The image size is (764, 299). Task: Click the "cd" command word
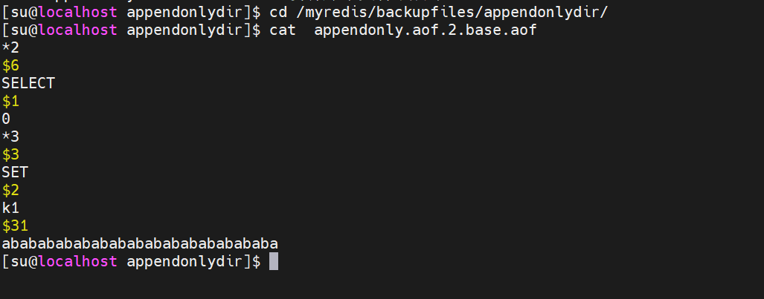278,12
